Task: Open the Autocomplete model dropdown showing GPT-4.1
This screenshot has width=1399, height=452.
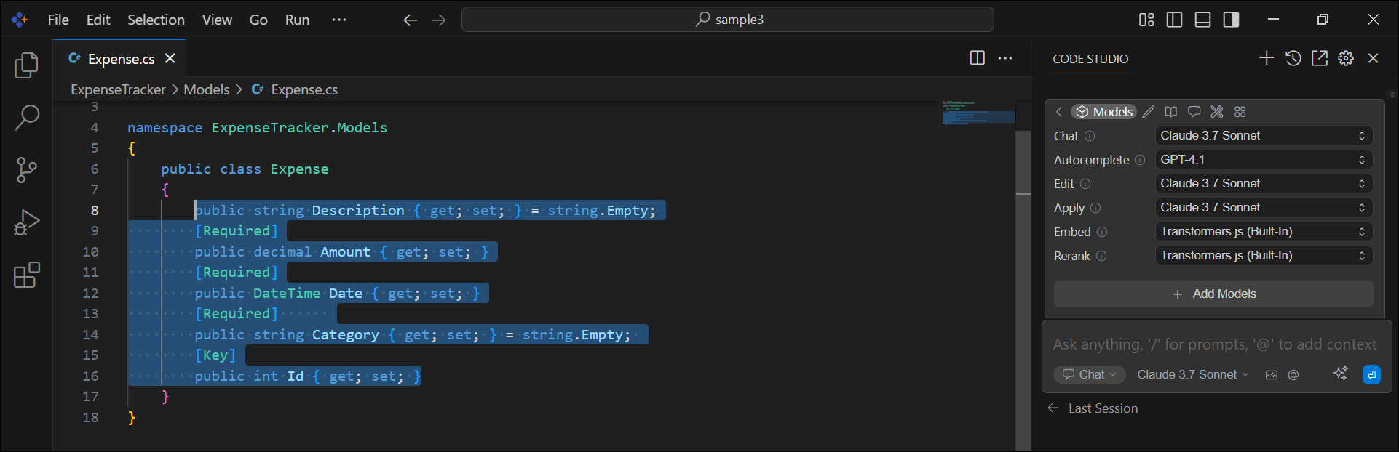Action: pyautogui.click(x=1263, y=160)
